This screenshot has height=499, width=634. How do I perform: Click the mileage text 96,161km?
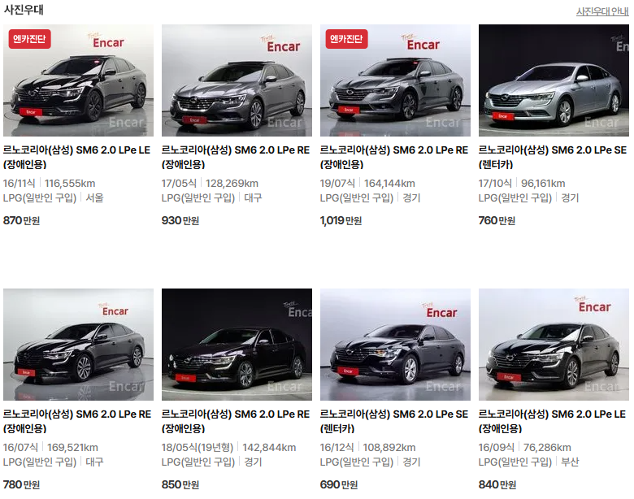click(x=543, y=184)
